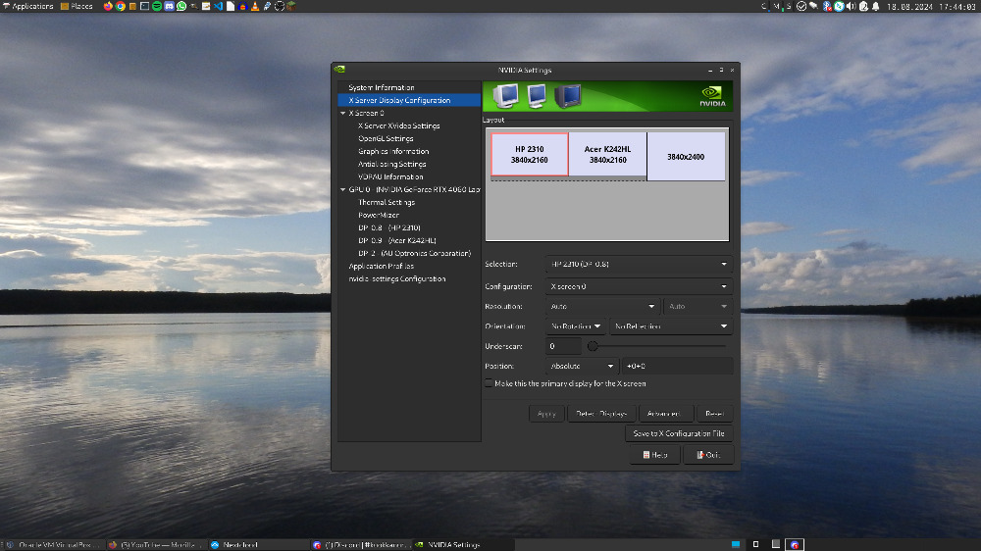The width and height of the screenshot is (981, 551).
Task: Open the Position Absolute dropdown
Action: [x=581, y=366]
